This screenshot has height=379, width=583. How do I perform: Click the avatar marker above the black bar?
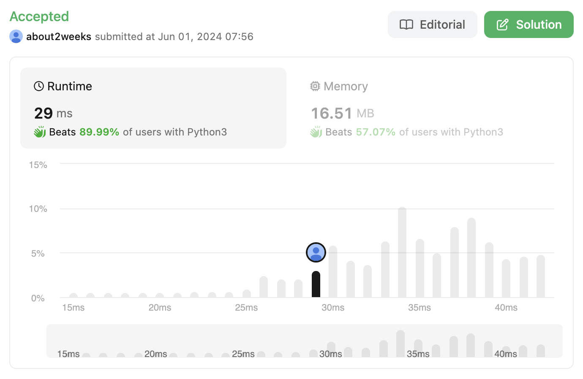(316, 252)
